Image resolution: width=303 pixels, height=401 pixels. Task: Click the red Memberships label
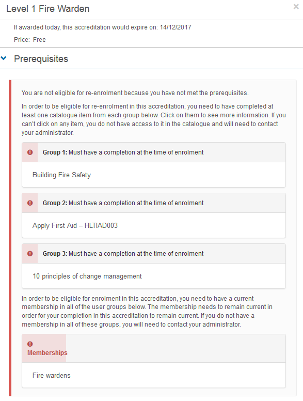point(47,353)
